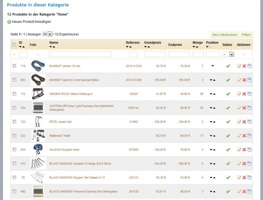Edit the SALEWA Krypton Helm product
The height and width of the screenshot is (200, 263).
[x=239, y=149]
